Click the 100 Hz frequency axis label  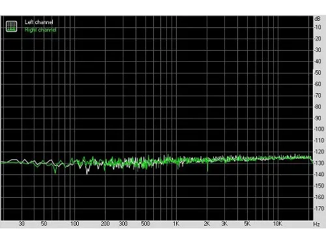74,224
